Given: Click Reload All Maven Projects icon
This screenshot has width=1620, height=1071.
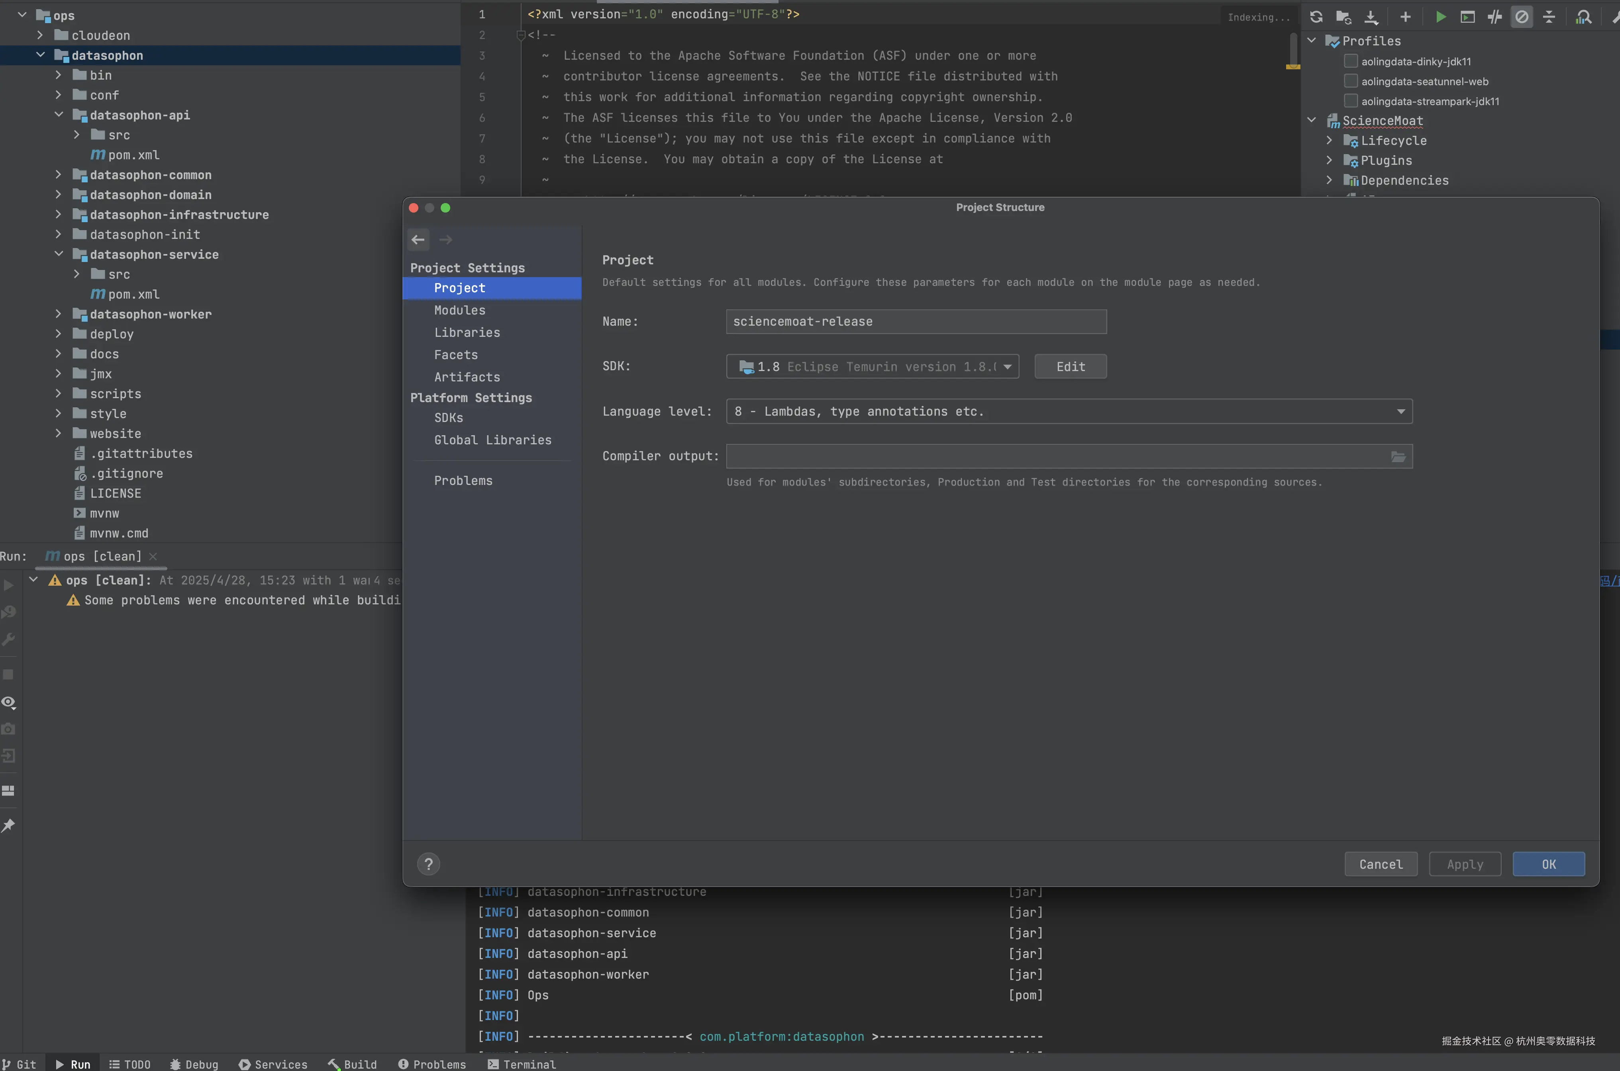Looking at the screenshot, I should pos(1316,17).
